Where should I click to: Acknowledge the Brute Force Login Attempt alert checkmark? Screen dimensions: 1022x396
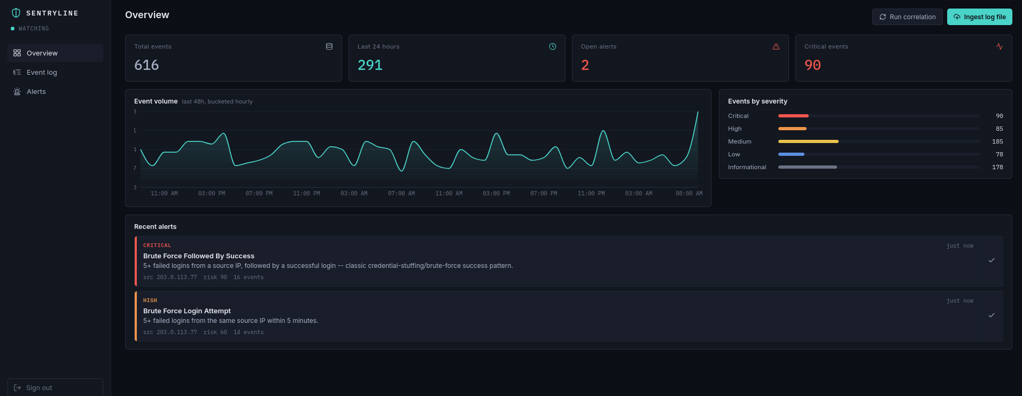(992, 315)
